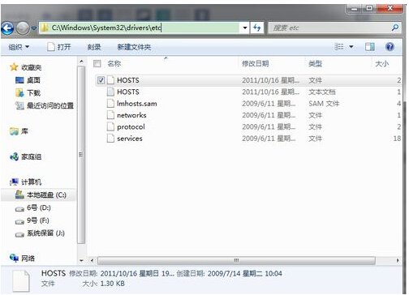Click the icon of services file
This screenshot has height=295, width=409.
tap(110, 139)
